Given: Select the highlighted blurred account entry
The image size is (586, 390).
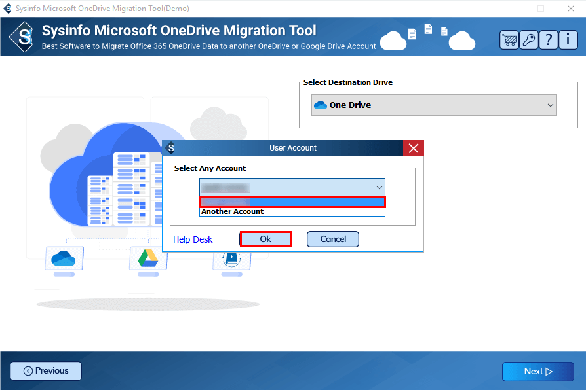Looking at the screenshot, I should 292,202.
